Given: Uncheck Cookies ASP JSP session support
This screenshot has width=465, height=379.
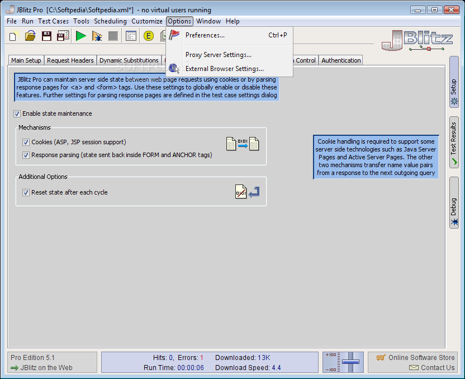Looking at the screenshot, I should click(26, 142).
